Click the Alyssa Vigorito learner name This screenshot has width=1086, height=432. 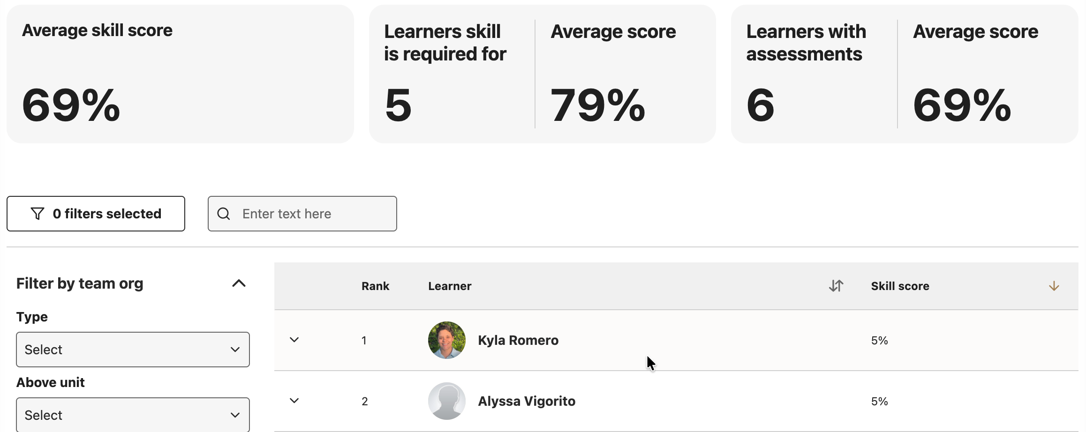pyautogui.click(x=527, y=401)
